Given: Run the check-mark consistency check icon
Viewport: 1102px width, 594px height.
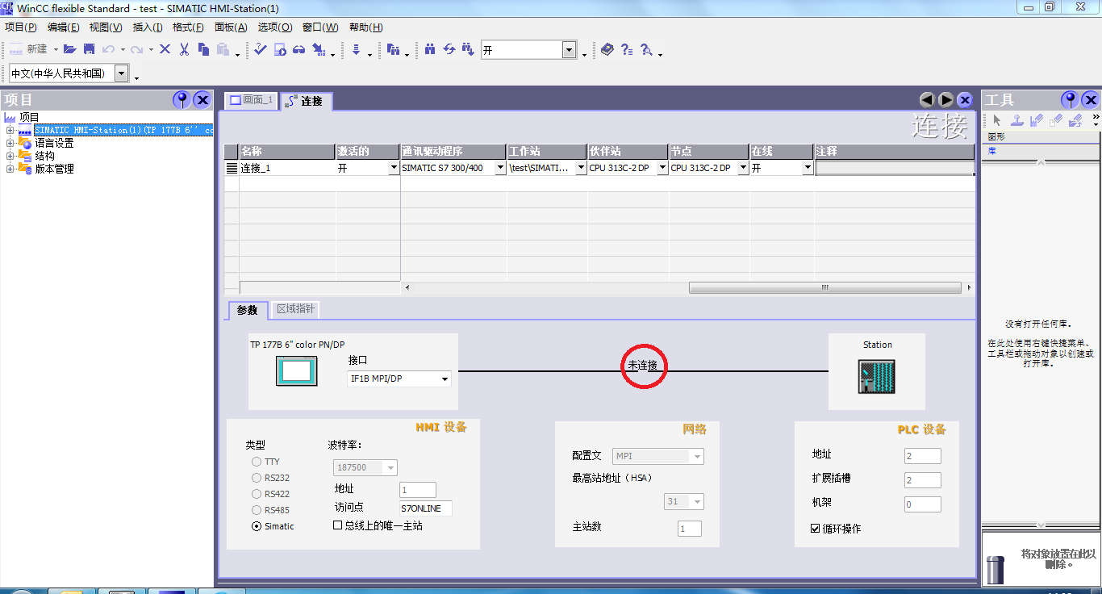Looking at the screenshot, I should pos(260,50).
